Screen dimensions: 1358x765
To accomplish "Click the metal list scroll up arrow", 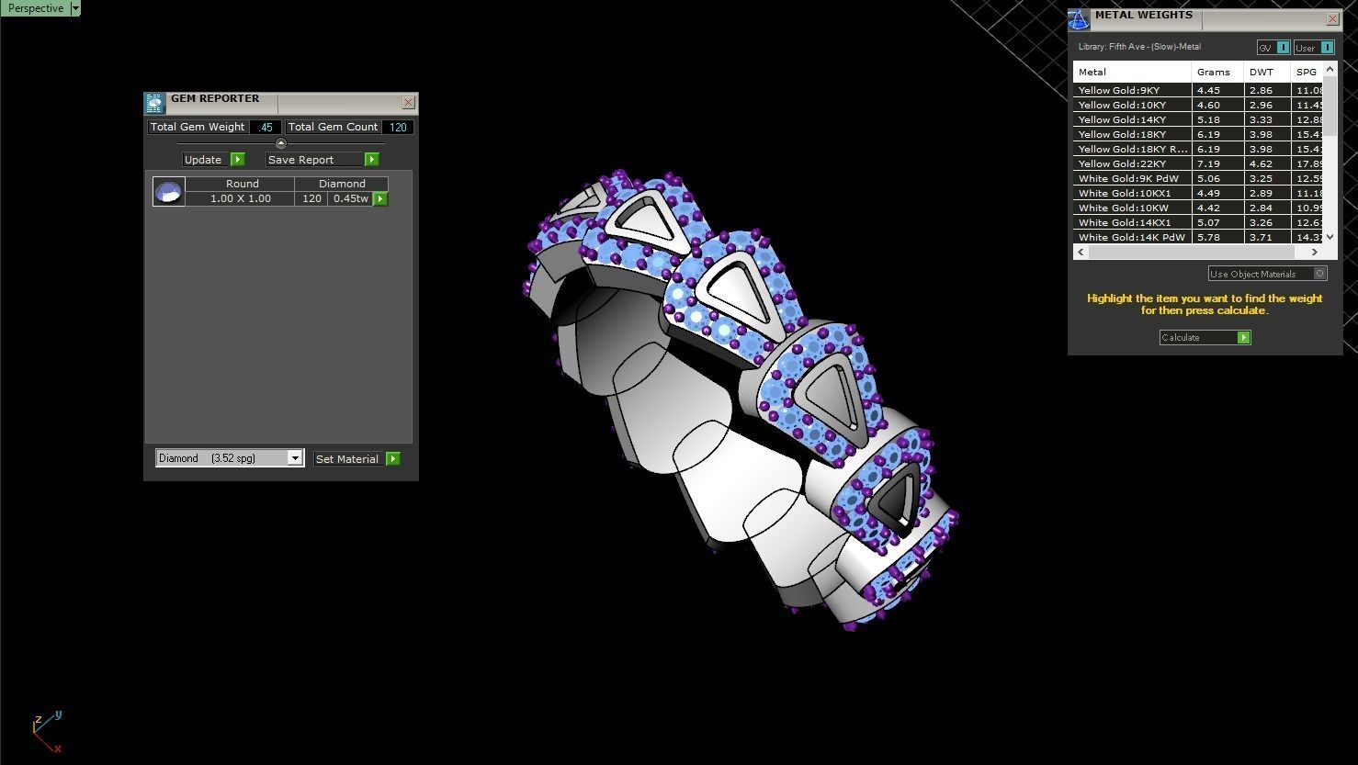I will click(1330, 70).
